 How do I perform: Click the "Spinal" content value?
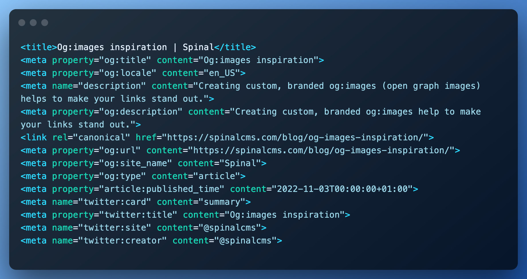[x=240, y=163]
